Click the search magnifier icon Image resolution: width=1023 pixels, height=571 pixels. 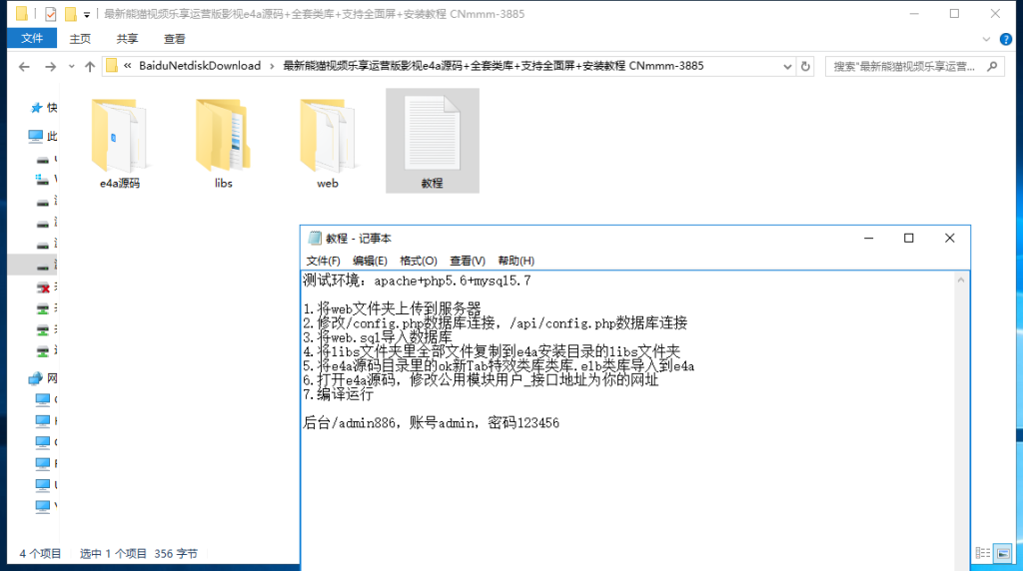coord(992,67)
